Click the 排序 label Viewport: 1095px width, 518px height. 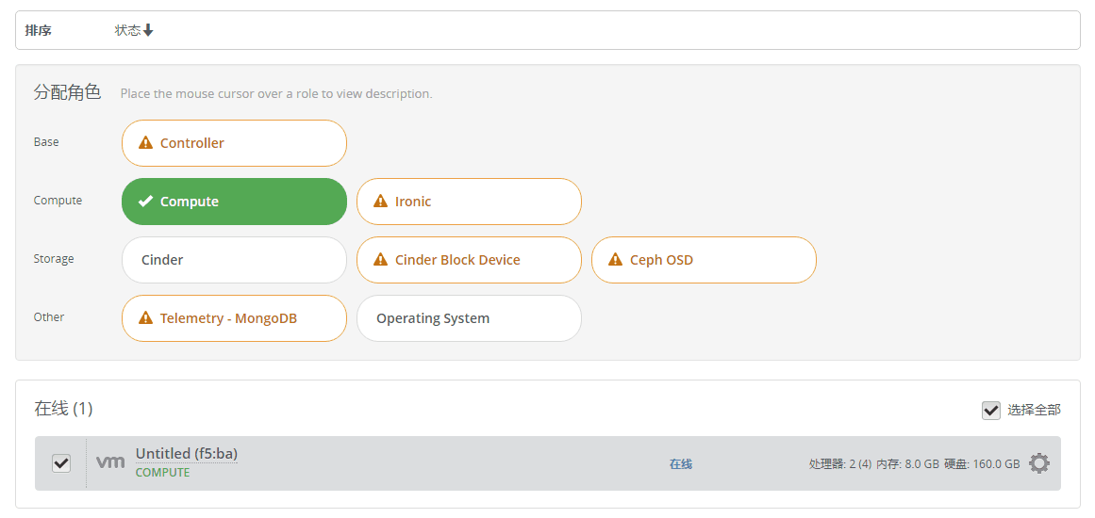pos(38,30)
